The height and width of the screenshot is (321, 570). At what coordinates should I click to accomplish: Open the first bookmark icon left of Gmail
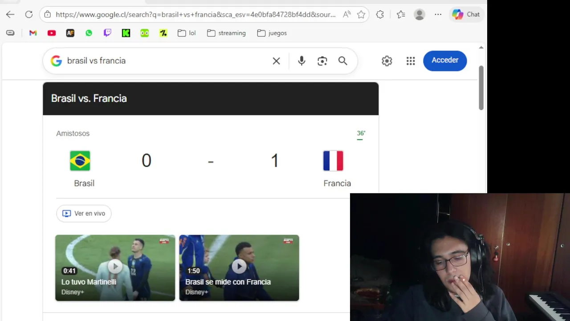(x=10, y=33)
